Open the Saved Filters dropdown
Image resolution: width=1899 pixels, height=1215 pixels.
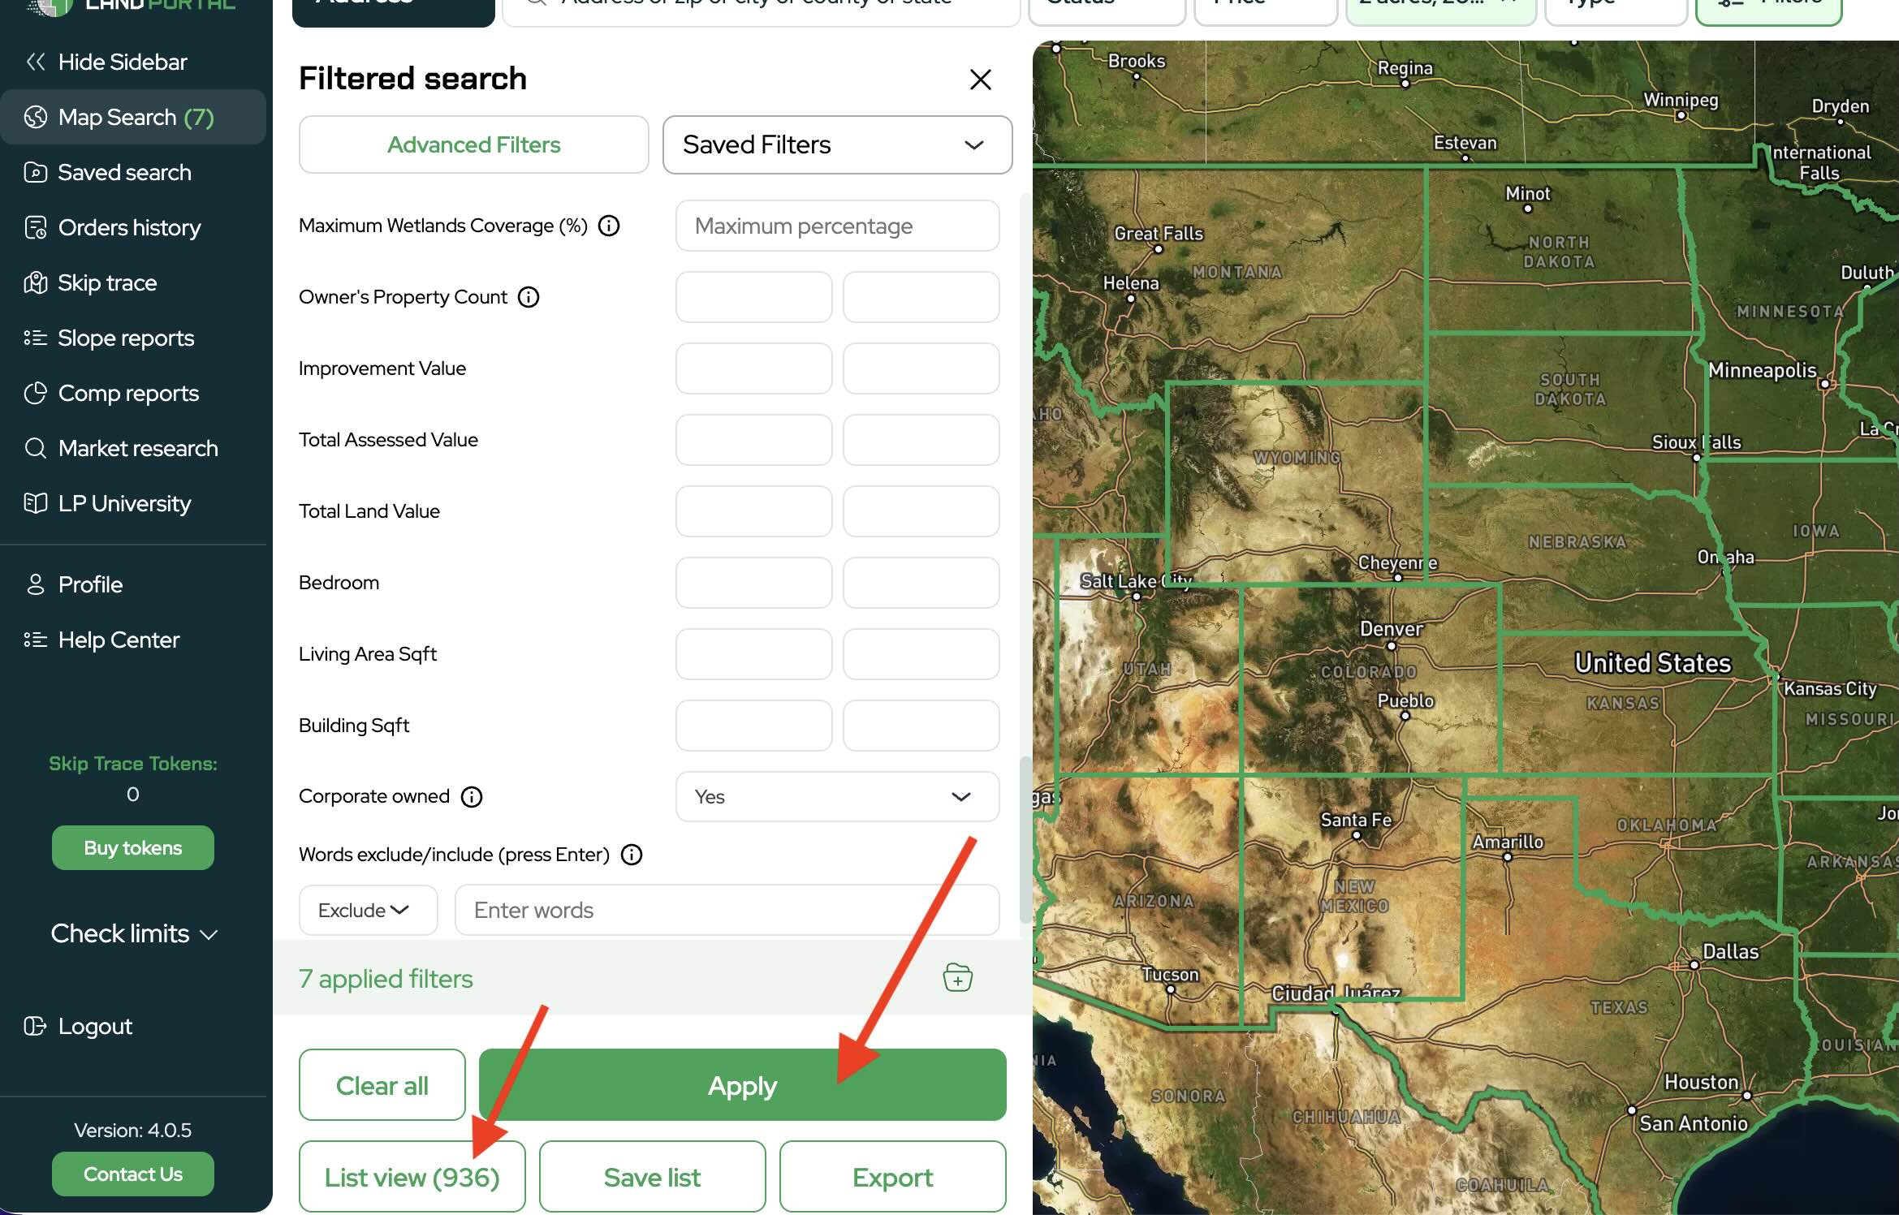837,144
